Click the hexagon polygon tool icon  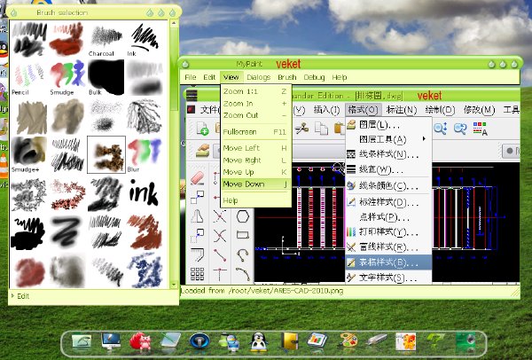coord(243,215)
